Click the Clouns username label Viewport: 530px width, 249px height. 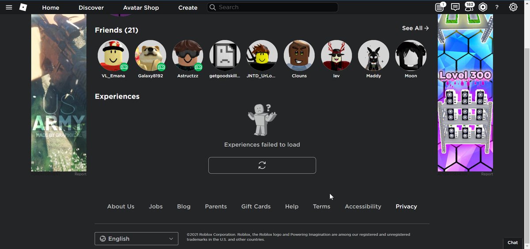coord(299,76)
